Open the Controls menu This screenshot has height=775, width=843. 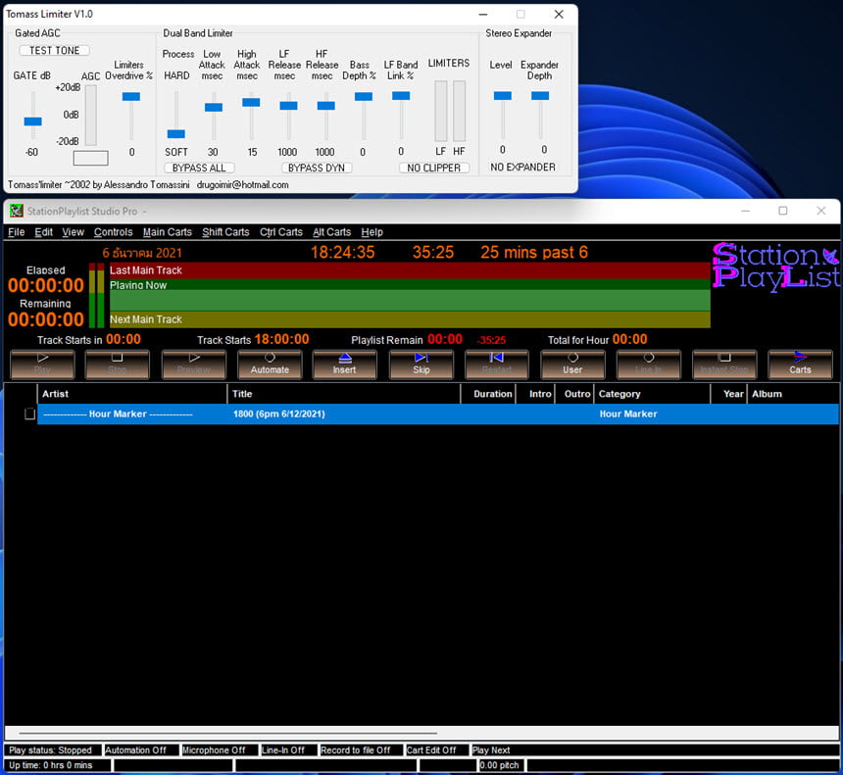pos(113,232)
